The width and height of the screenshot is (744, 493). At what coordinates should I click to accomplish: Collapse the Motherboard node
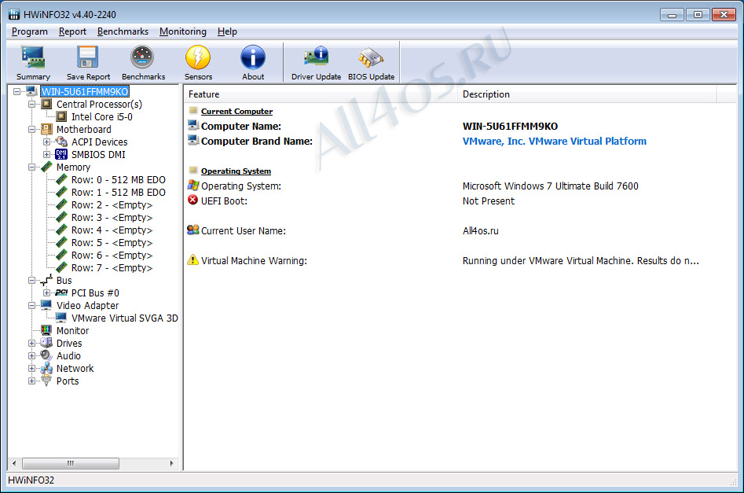coord(31,129)
